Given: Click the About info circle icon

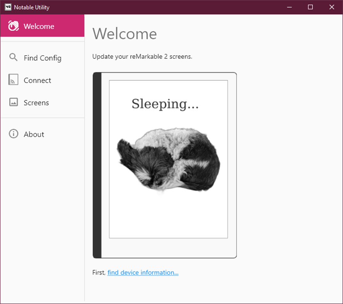Looking at the screenshot, I should pos(13,134).
